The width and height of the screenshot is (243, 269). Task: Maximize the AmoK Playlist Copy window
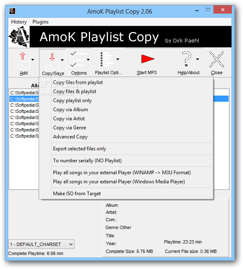(208, 10)
